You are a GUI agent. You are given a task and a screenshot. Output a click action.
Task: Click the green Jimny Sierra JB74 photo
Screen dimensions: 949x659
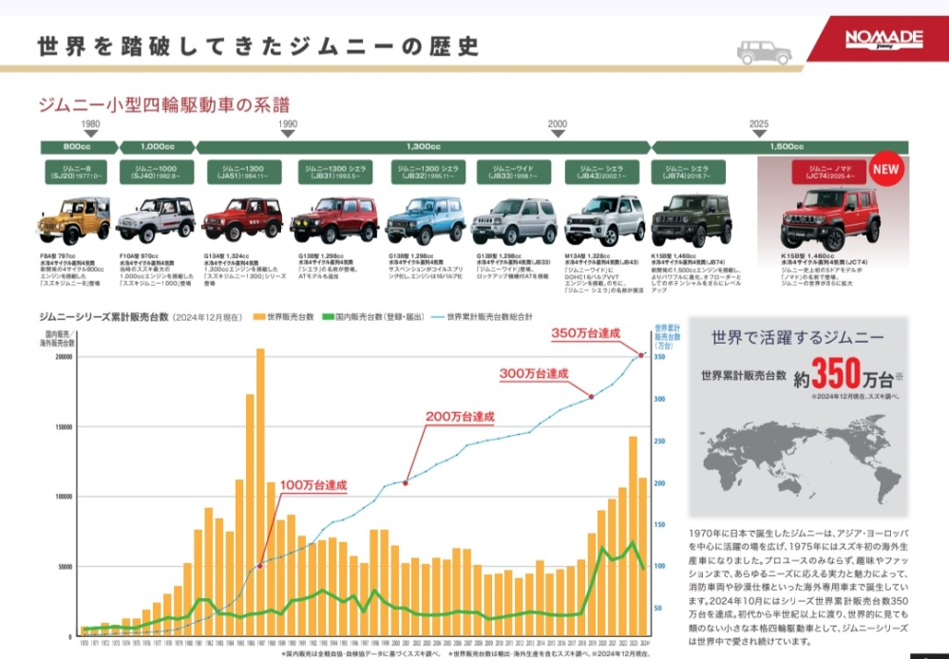(693, 220)
